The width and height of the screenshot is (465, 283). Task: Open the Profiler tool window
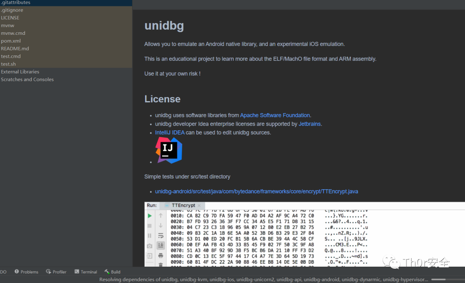56,272
